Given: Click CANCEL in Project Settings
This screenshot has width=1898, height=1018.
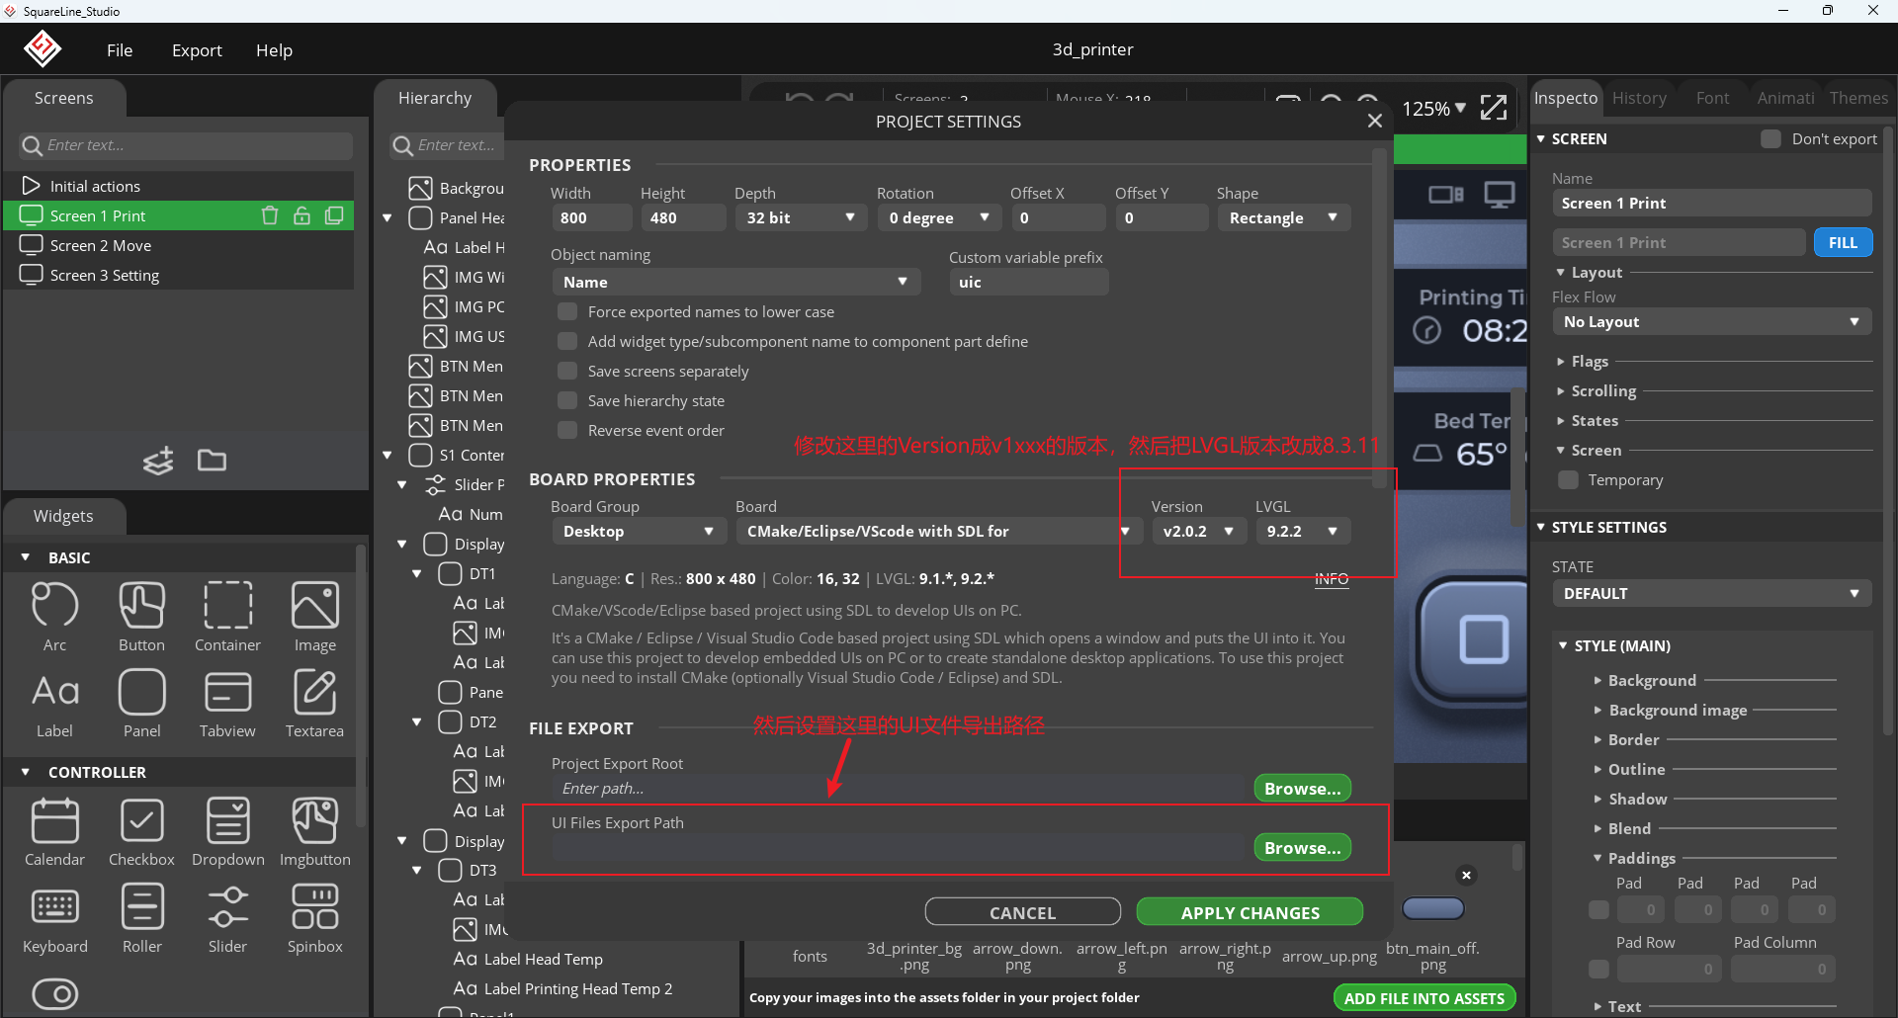Looking at the screenshot, I should tap(1022, 912).
